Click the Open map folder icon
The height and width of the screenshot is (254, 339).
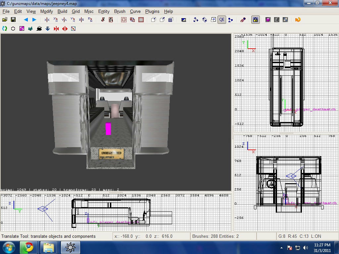point(5,20)
